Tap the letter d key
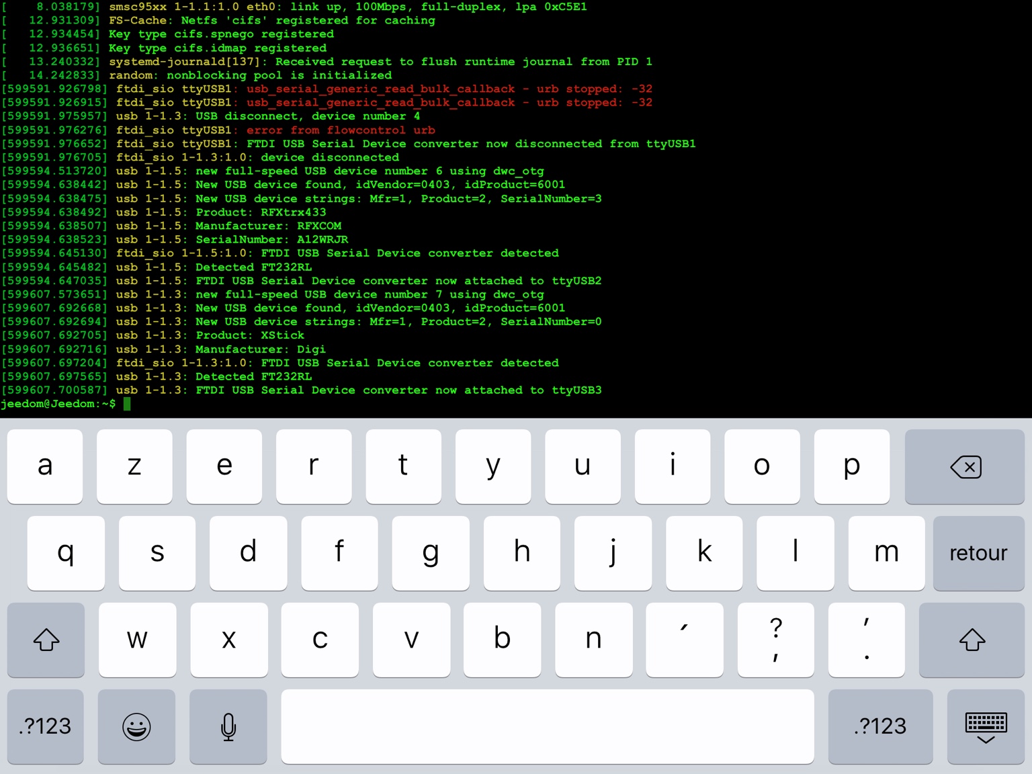Image resolution: width=1032 pixels, height=774 pixels. 248,553
